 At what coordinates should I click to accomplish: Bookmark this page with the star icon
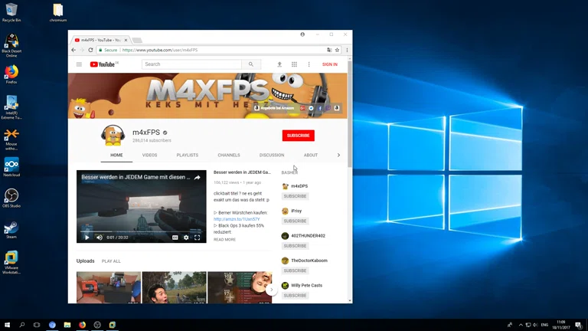point(337,50)
